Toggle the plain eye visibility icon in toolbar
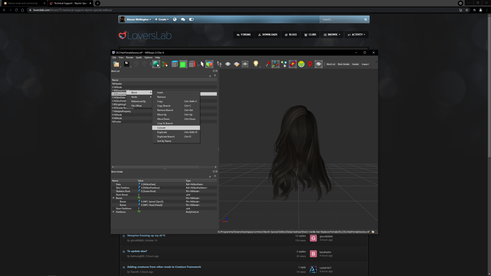491x276 pixels. [228, 64]
